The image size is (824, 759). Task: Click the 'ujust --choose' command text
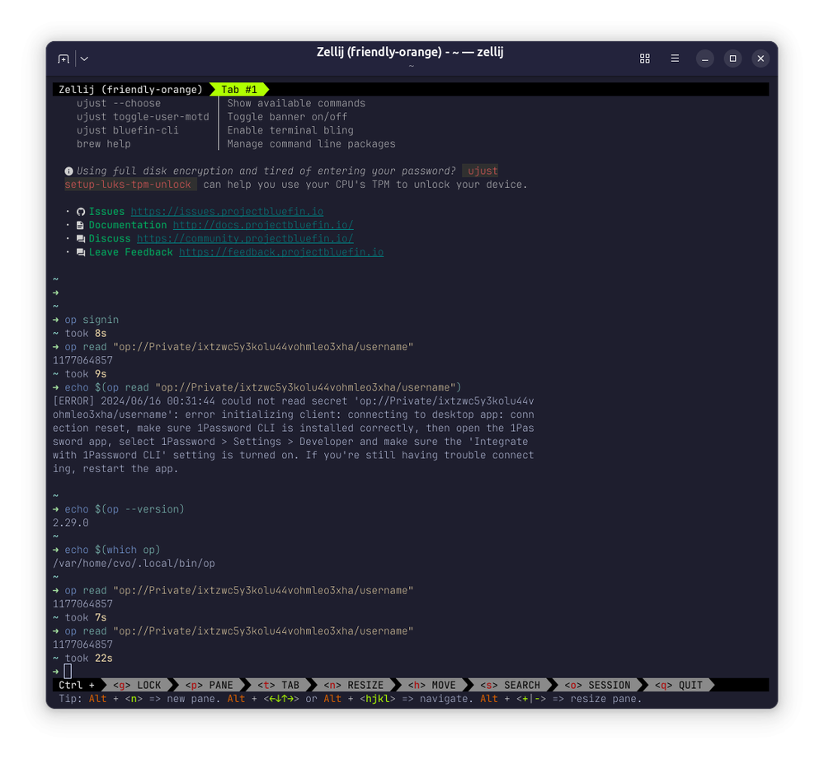pyautogui.click(x=119, y=103)
